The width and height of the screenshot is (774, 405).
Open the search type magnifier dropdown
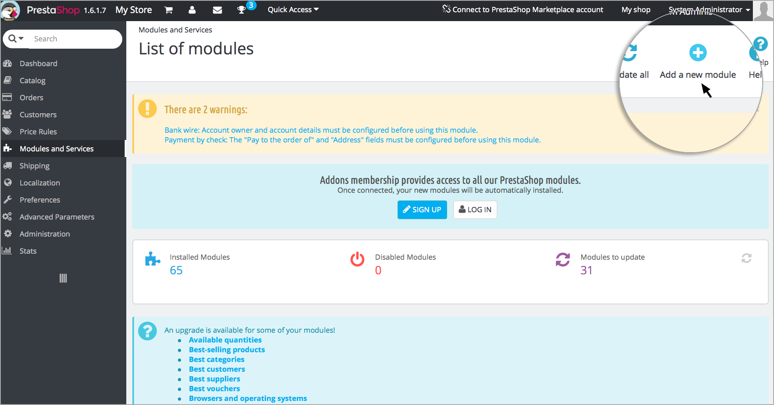[16, 39]
